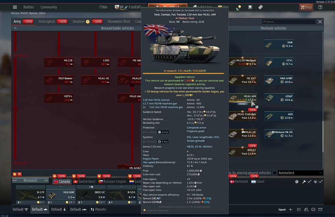
Task: Select the Israel nation tab
Action: point(258,181)
